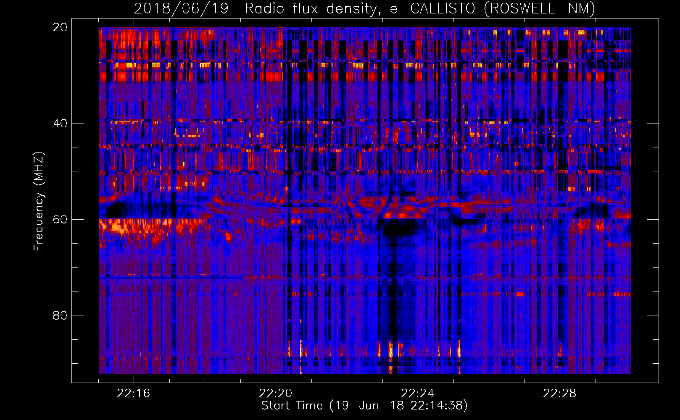680x420 pixels.
Task: Click the frequency tick label 60
Action: [60, 220]
